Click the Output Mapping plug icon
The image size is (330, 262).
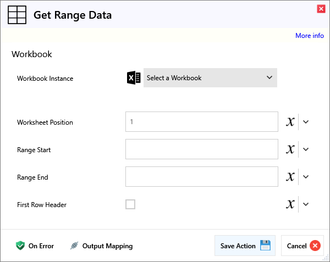[x=75, y=246]
